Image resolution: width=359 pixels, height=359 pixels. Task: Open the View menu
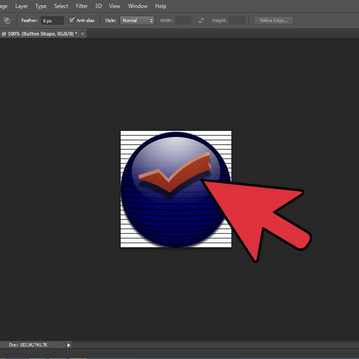[x=115, y=6]
